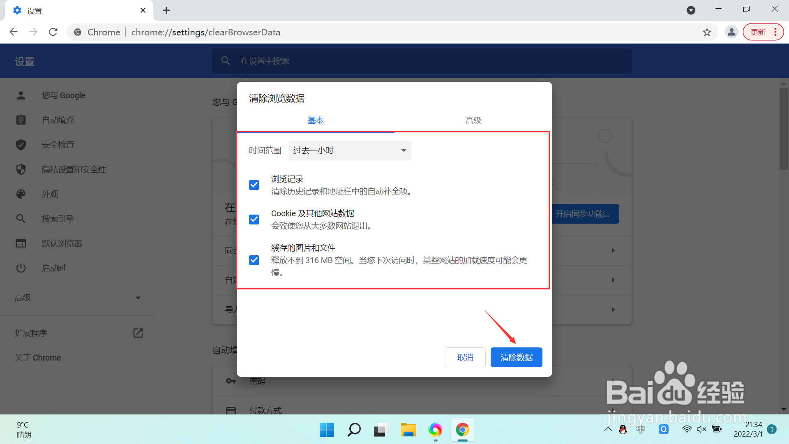Click the taskbar search magnifier icon

[x=354, y=430]
